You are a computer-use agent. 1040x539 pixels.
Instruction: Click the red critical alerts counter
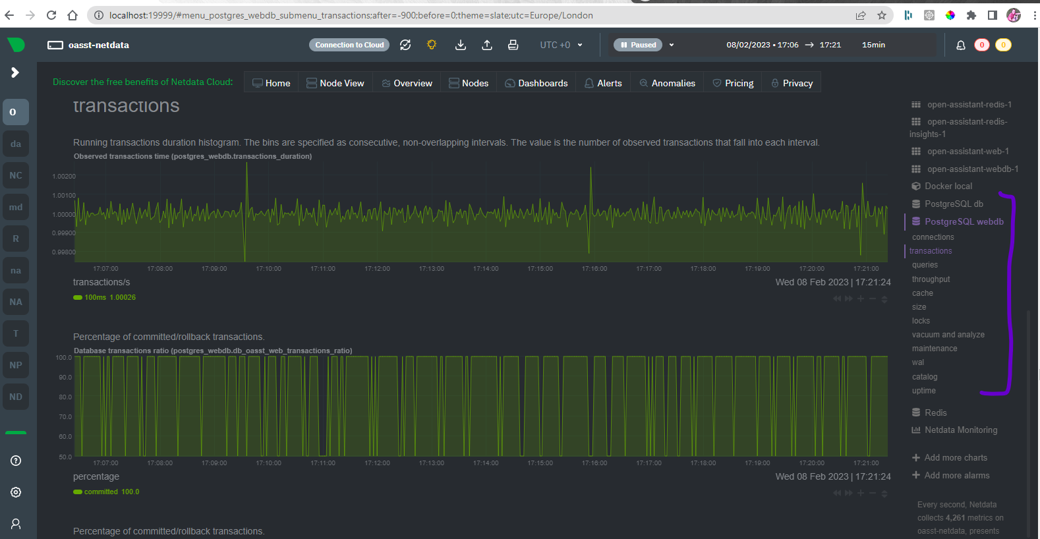(x=982, y=45)
